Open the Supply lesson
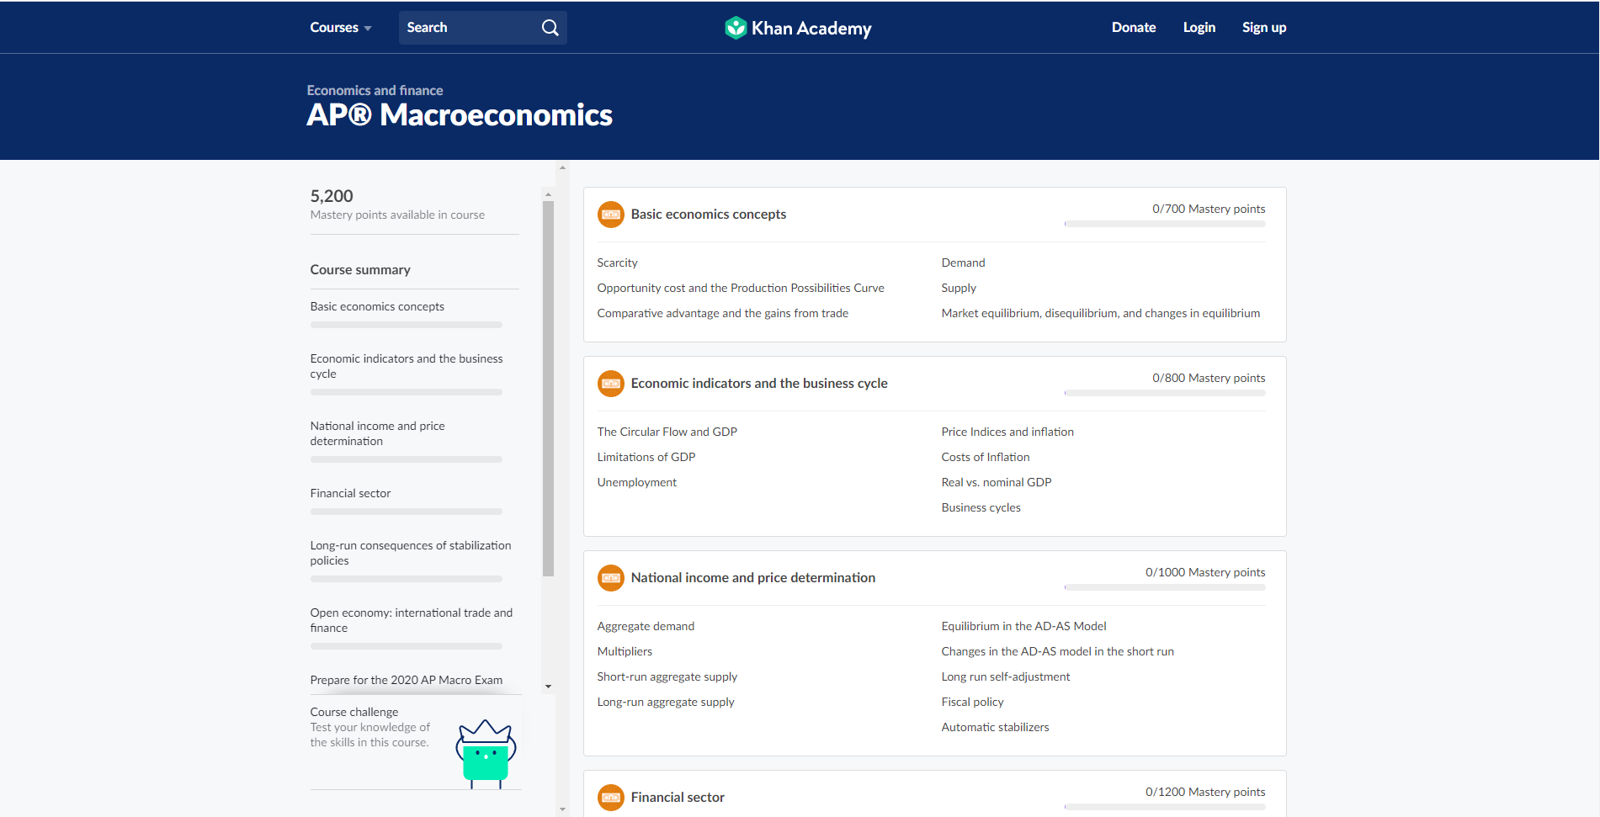Image resolution: width=1600 pixels, height=817 pixels. click(959, 288)
